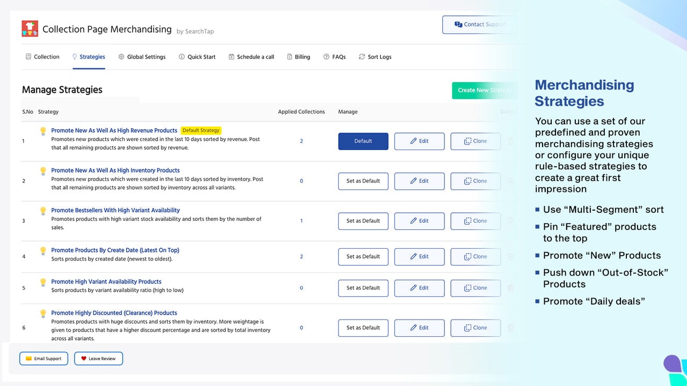687x386 pixels.
Task: Edit the High Inventory Products strategy
Action: 420,181
